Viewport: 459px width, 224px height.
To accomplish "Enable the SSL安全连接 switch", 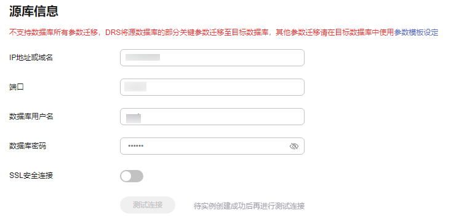I will coord(132,176).
